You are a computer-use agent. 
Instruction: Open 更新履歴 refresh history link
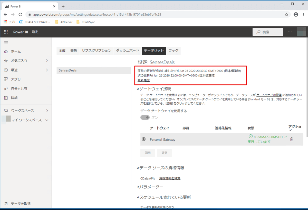144,80
